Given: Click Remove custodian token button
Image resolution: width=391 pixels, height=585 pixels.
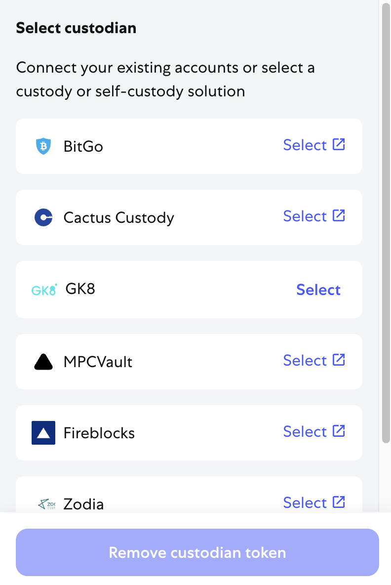Looking at the screenshot, I should tap(197, 552).
